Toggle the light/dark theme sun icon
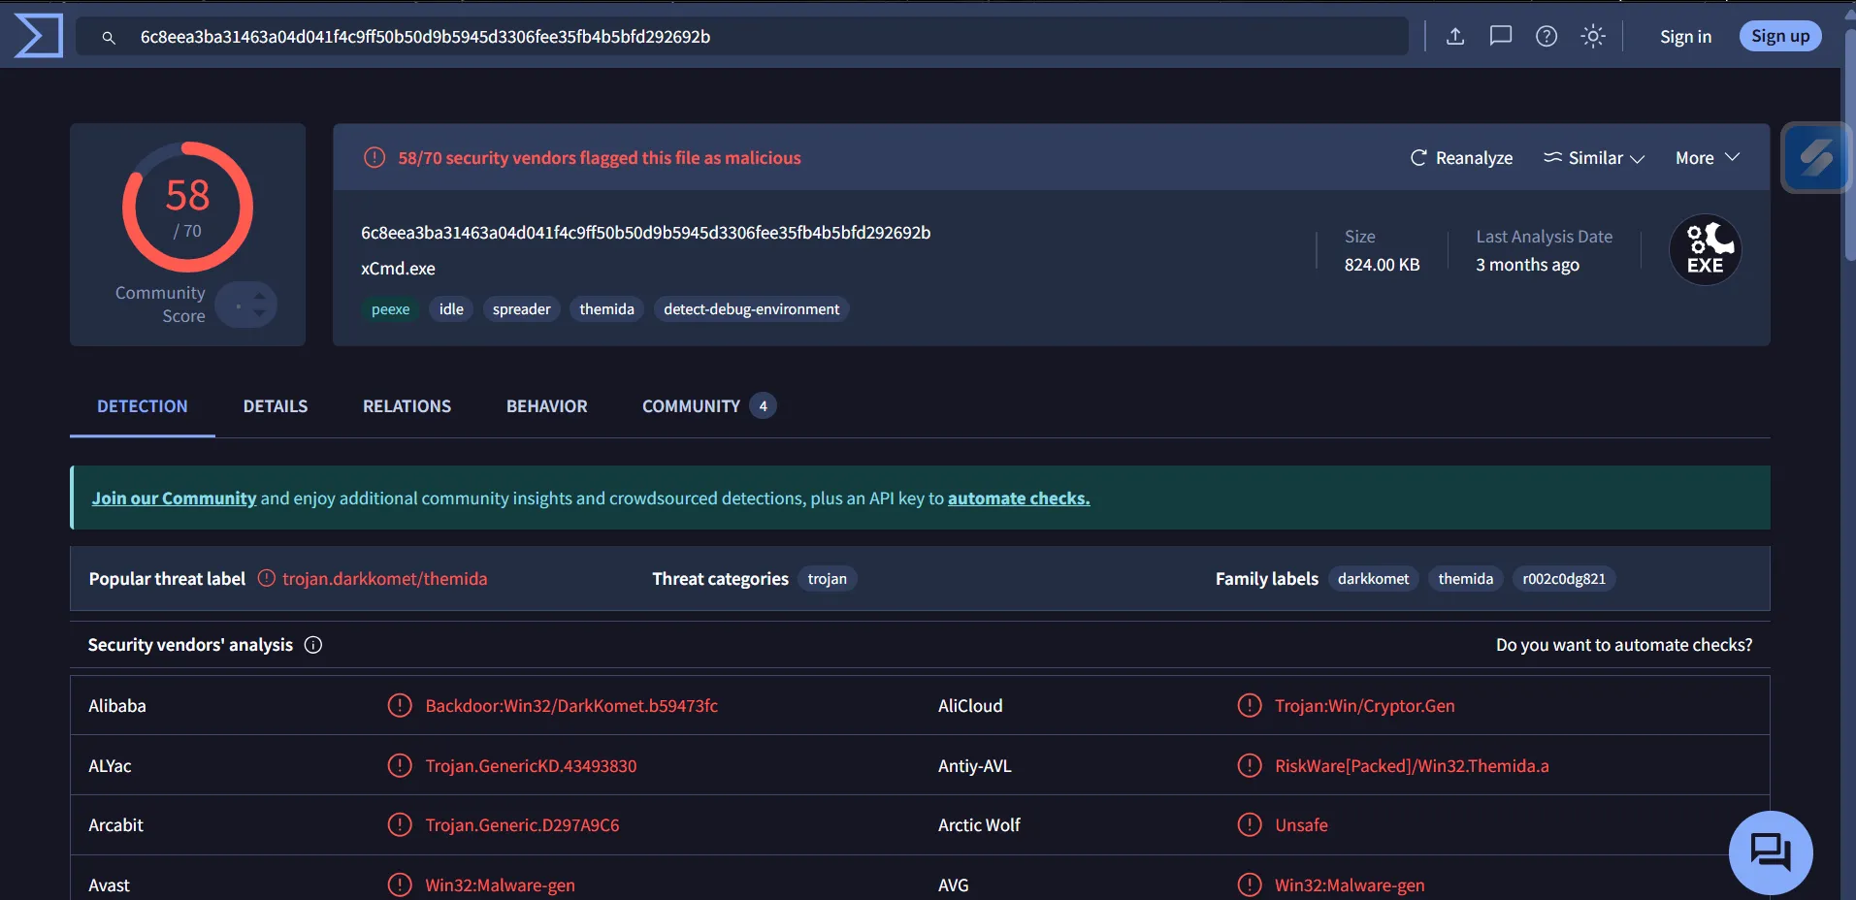 (1593, 36)
